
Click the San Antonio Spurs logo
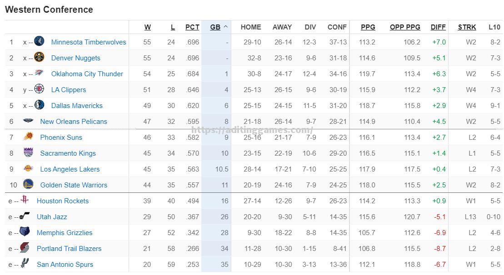pos(25,264)
